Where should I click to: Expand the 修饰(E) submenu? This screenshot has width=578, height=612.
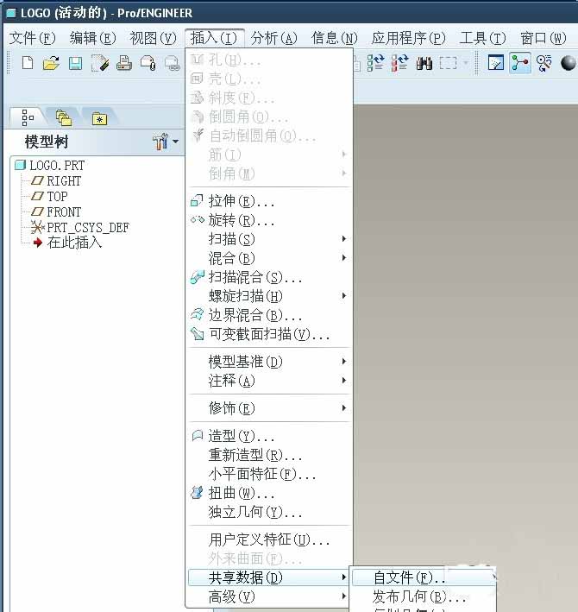269,408
